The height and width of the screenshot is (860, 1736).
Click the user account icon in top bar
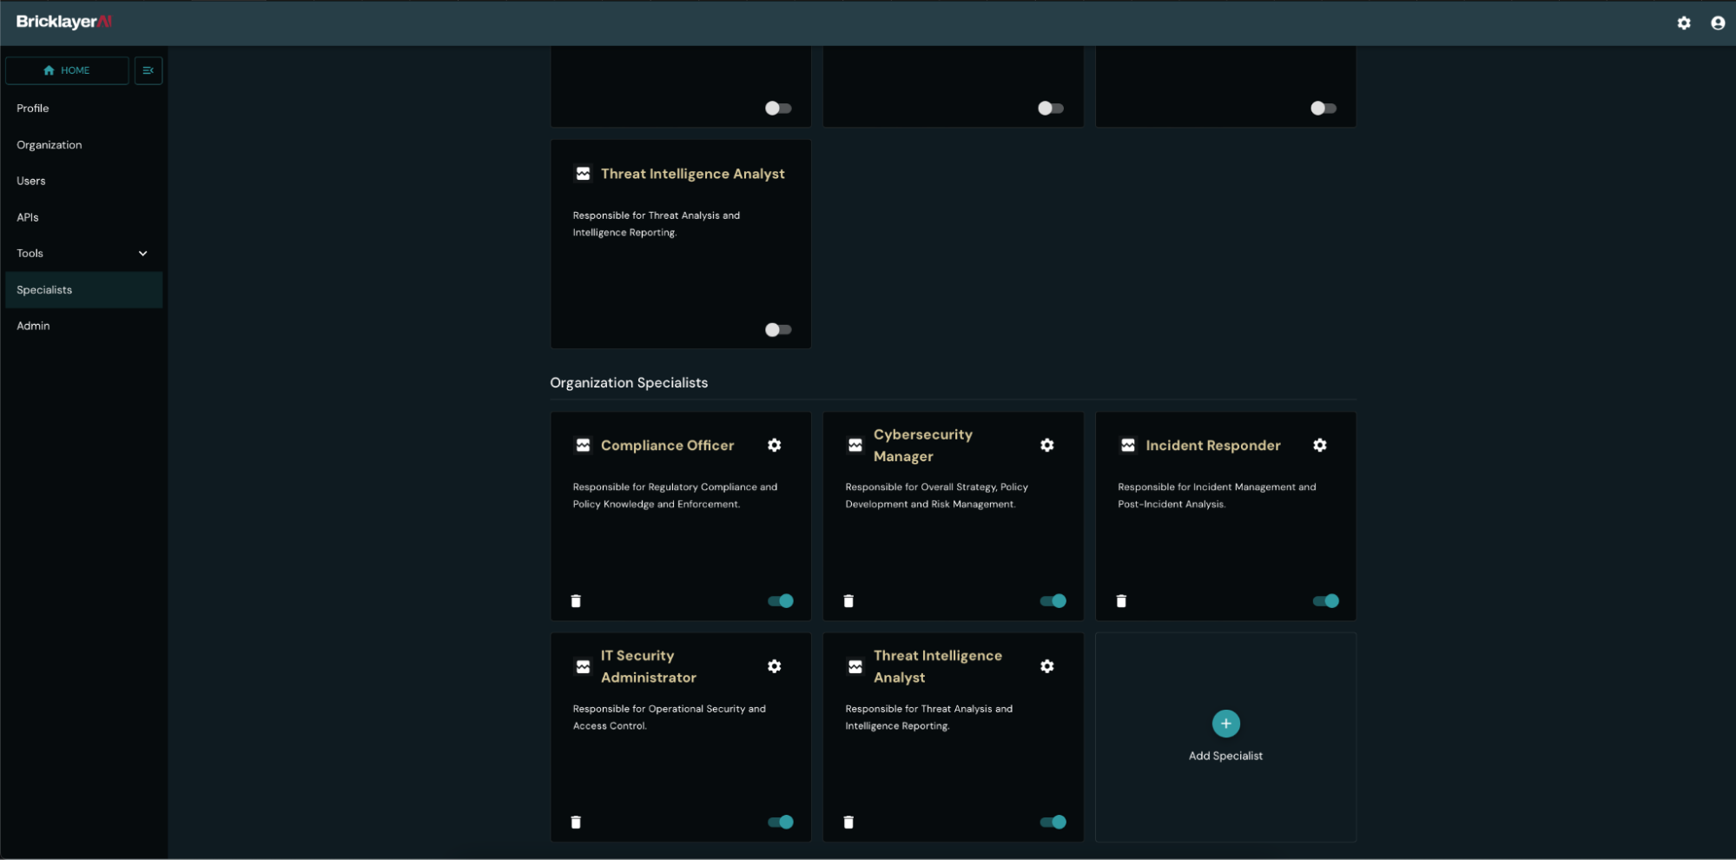1717,23
